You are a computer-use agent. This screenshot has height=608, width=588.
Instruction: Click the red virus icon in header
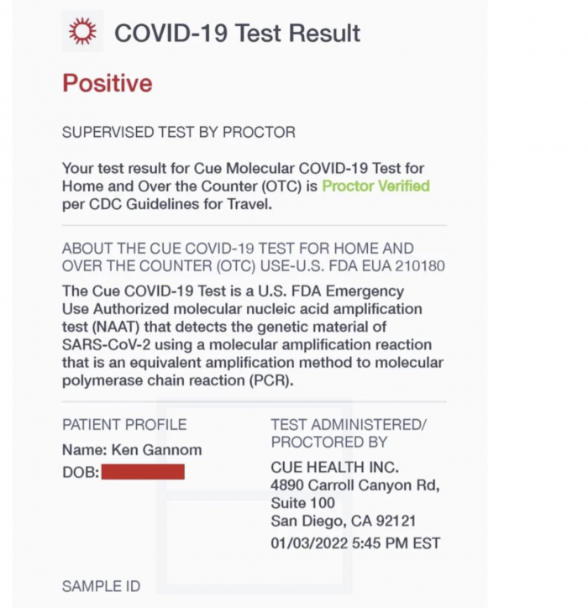pos(82,31)
